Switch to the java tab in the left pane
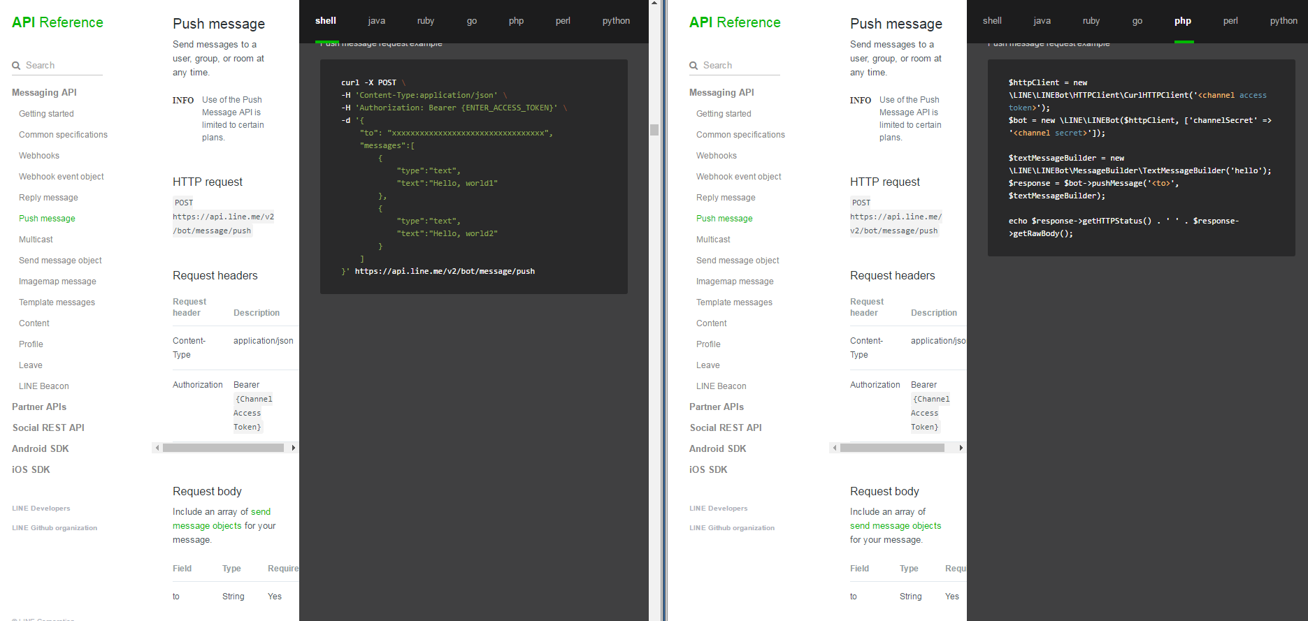The height and width of the screenshot is (621, 1308). (x=376, y=21)
